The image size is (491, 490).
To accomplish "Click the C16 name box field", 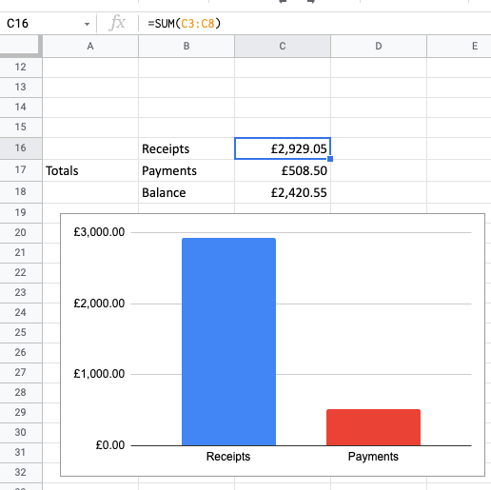I will 48,24.
